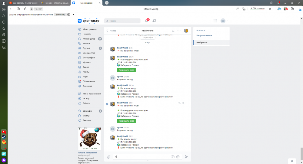Switch to the first Yandex search tab

23,3
